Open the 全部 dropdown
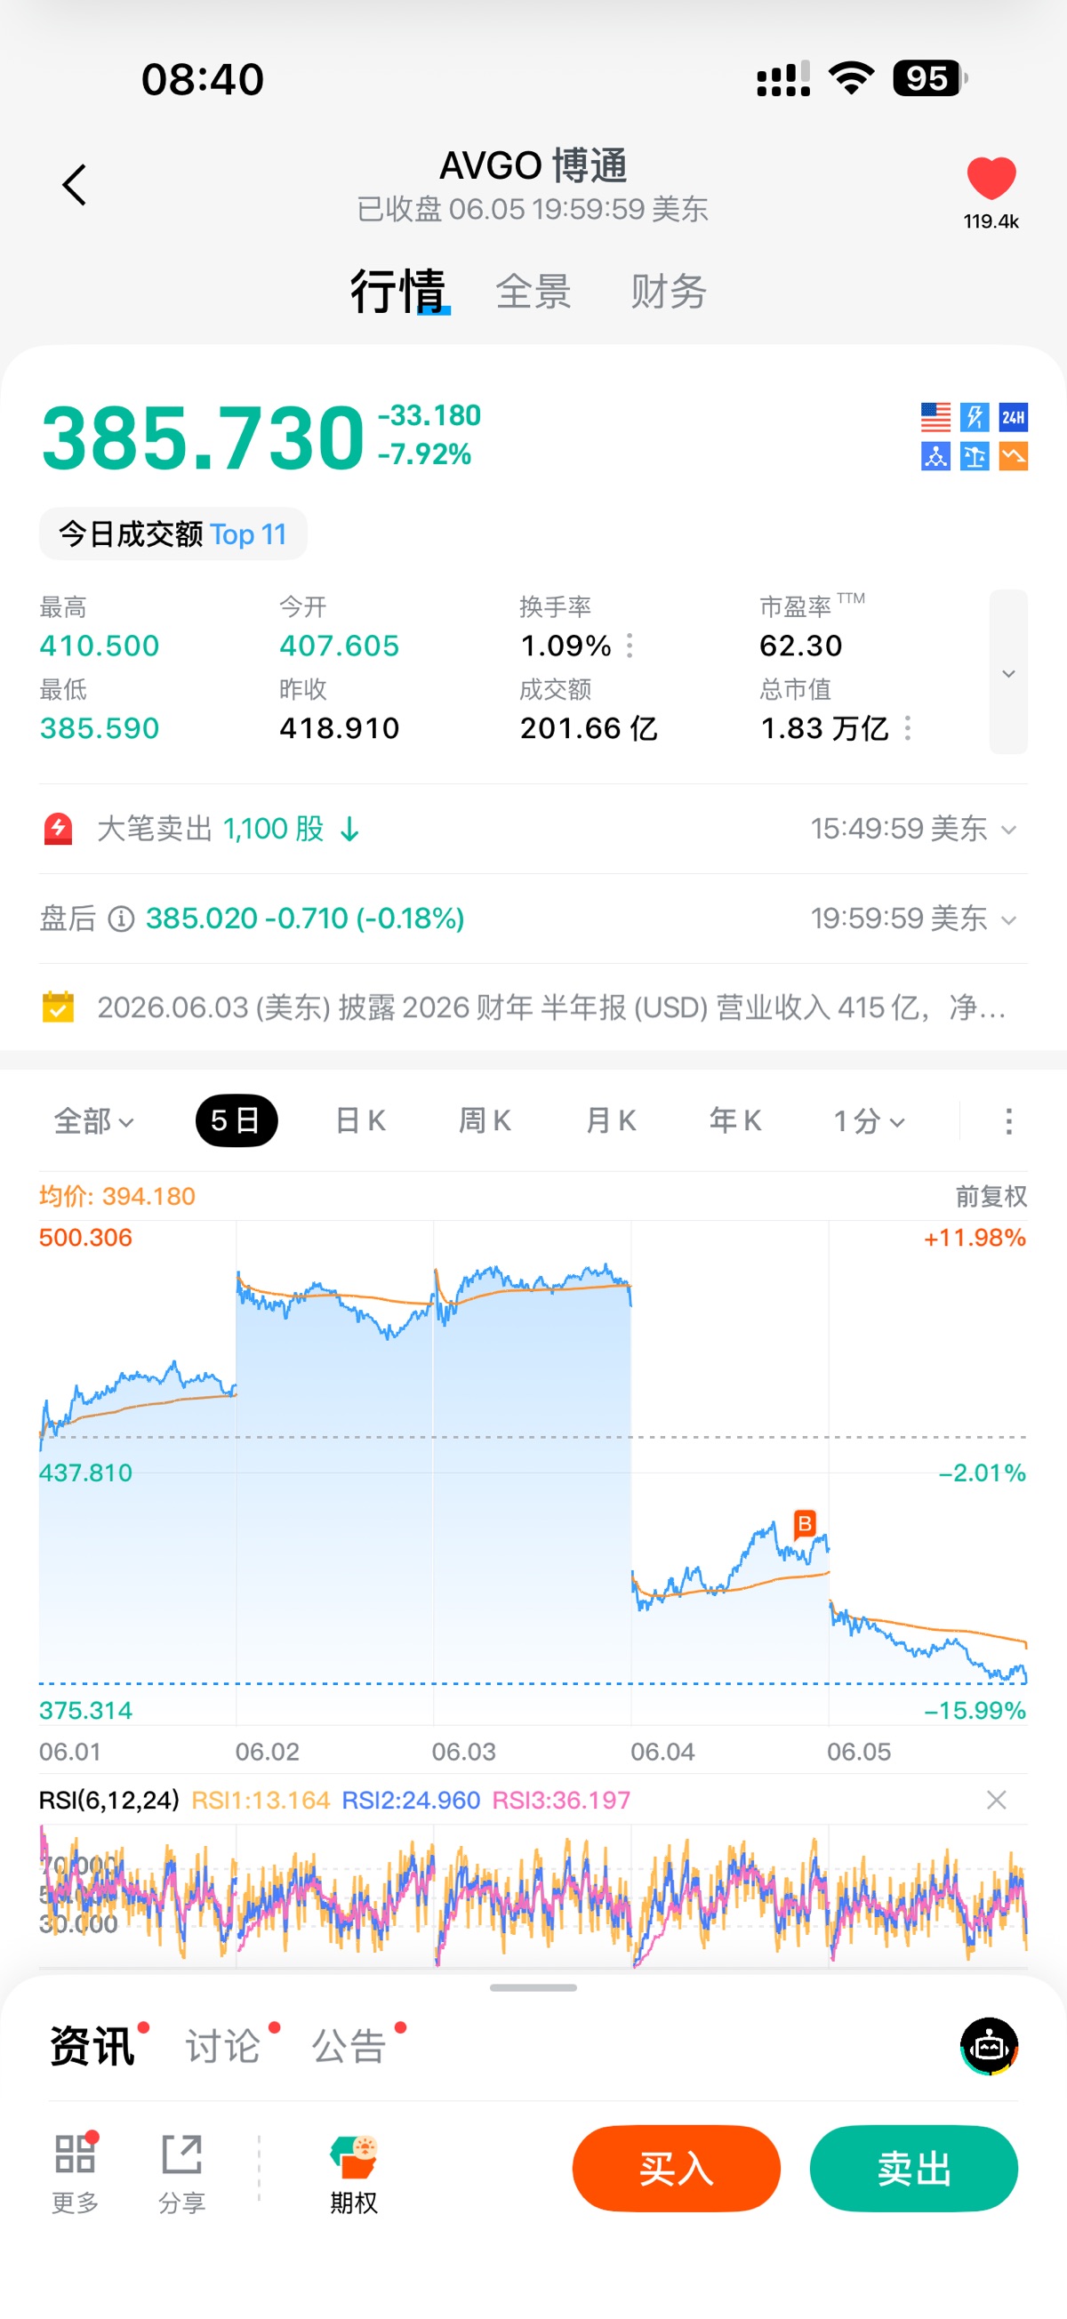Image resolution: width=1067 pixels, height=2319 pixels. point(93,1120)
